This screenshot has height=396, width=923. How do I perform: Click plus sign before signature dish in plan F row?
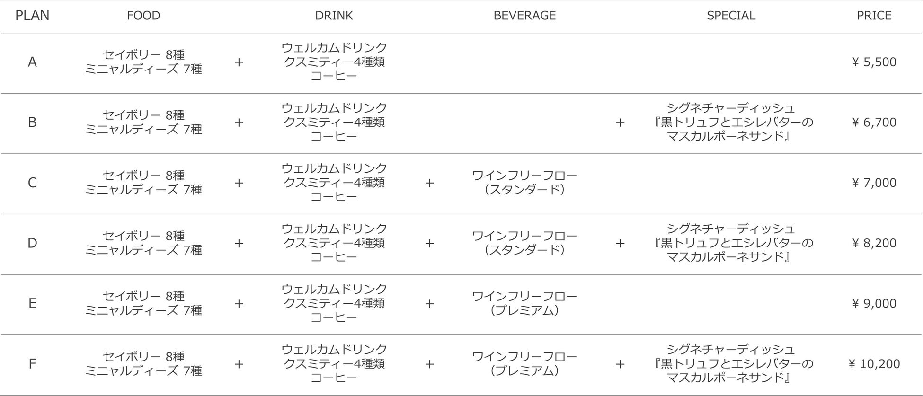(x=620, y=364)
